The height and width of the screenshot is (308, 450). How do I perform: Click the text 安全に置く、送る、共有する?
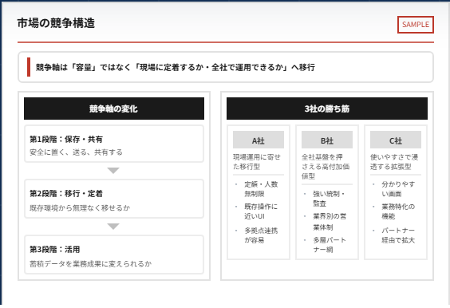tap(76, 152)
